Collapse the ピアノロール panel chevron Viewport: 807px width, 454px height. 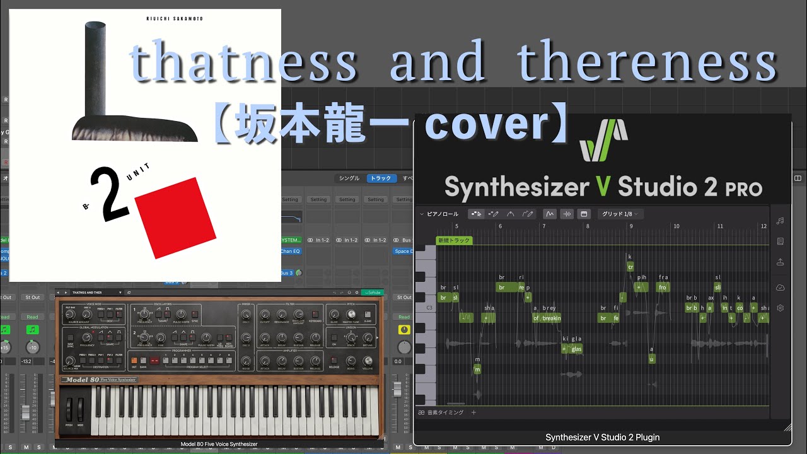pyautogui.click(x=422, y=214)
